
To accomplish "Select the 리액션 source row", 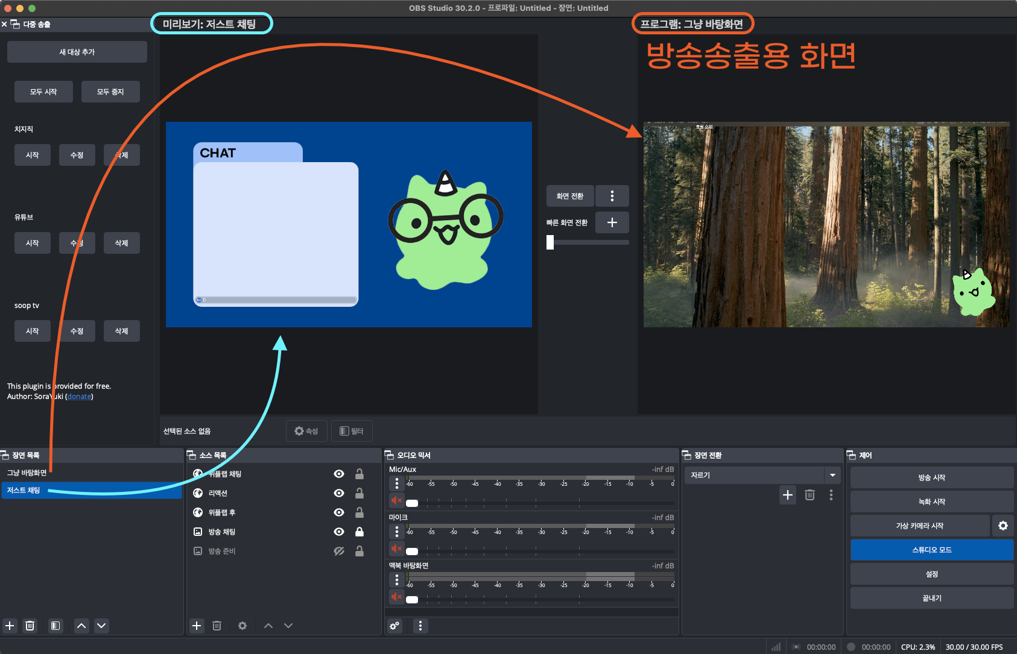I will pyautogui.click(x=284, y=493).
